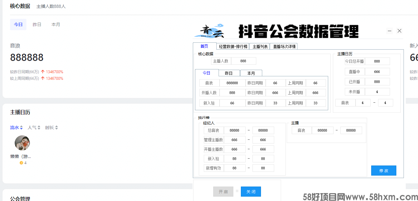
Task: Open 直播场次详情 tab
Action: 284,46
